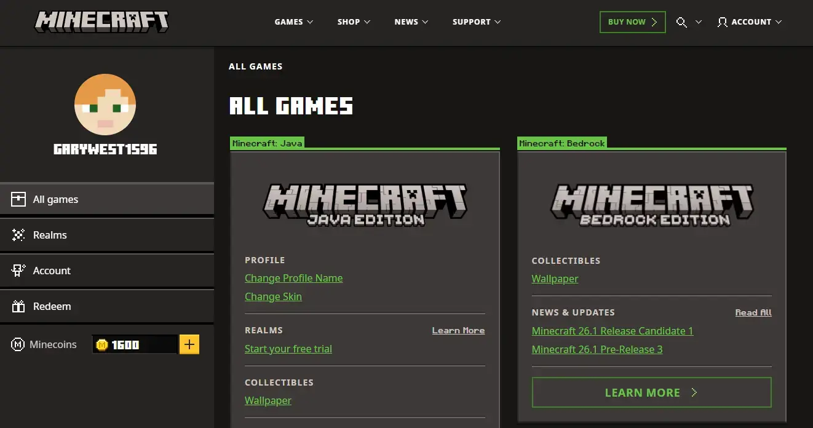
Task: Open Wallpaper link under Bedrock Collectibles
Action: (x=555, y=279)
